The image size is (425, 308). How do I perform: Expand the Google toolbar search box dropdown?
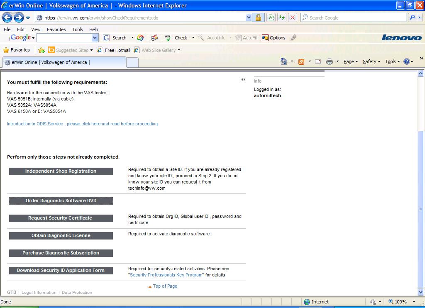pyautogui.click(x=95, y=38)
